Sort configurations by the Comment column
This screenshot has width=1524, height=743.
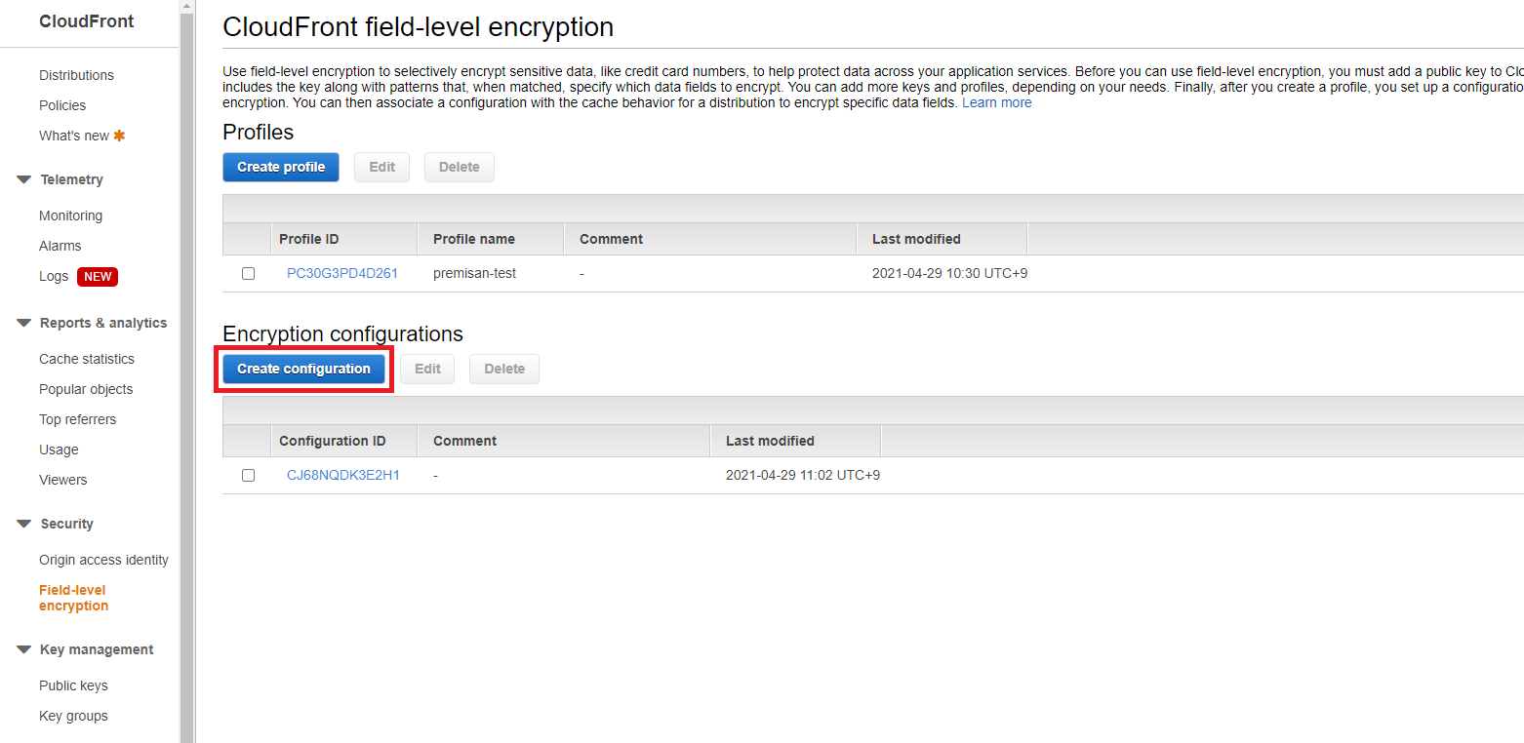pos(564,441)
